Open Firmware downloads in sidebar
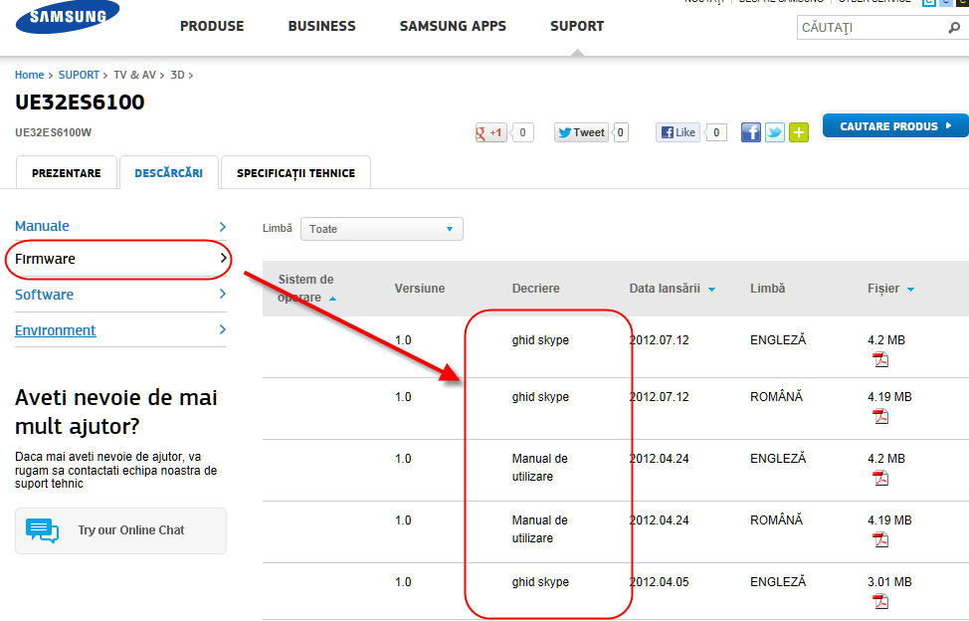969x621 pixels. [x=119, y=259]
